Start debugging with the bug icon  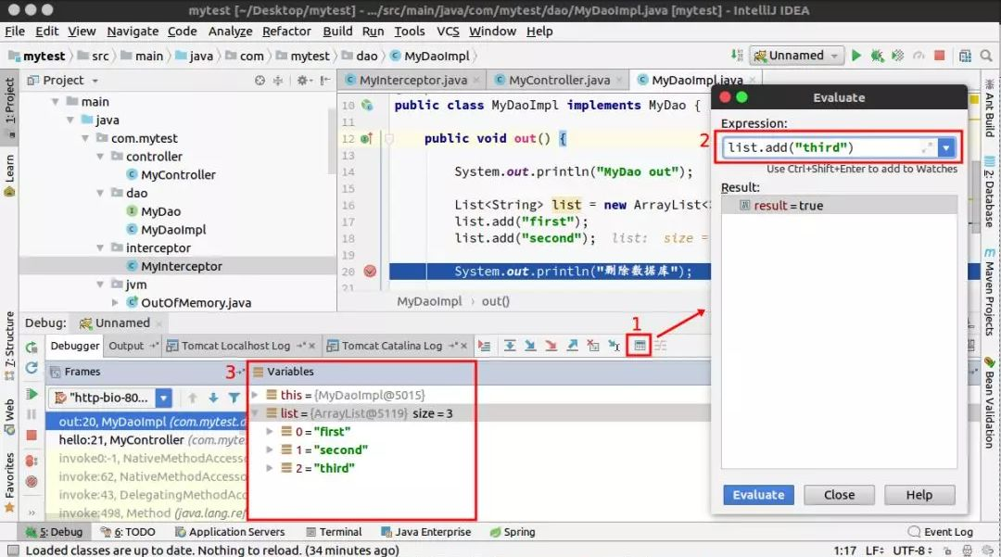tap(877, 56)
